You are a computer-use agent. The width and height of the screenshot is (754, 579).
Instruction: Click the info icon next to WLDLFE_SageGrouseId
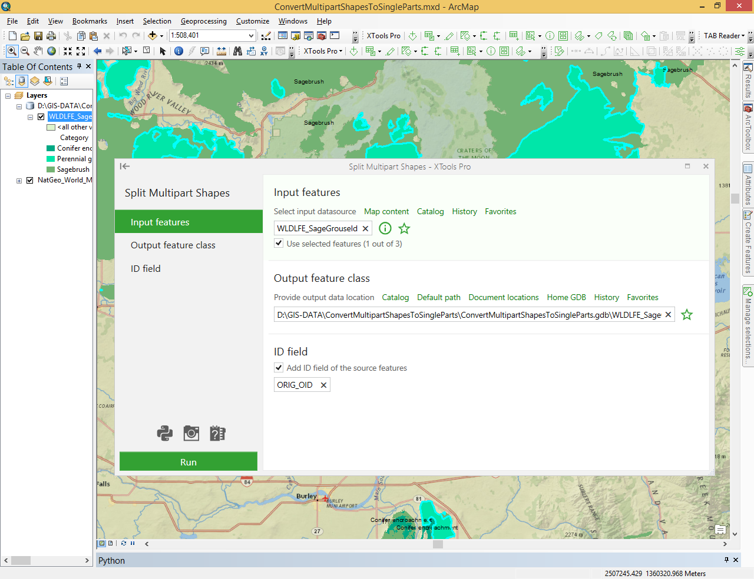point(385,228)
